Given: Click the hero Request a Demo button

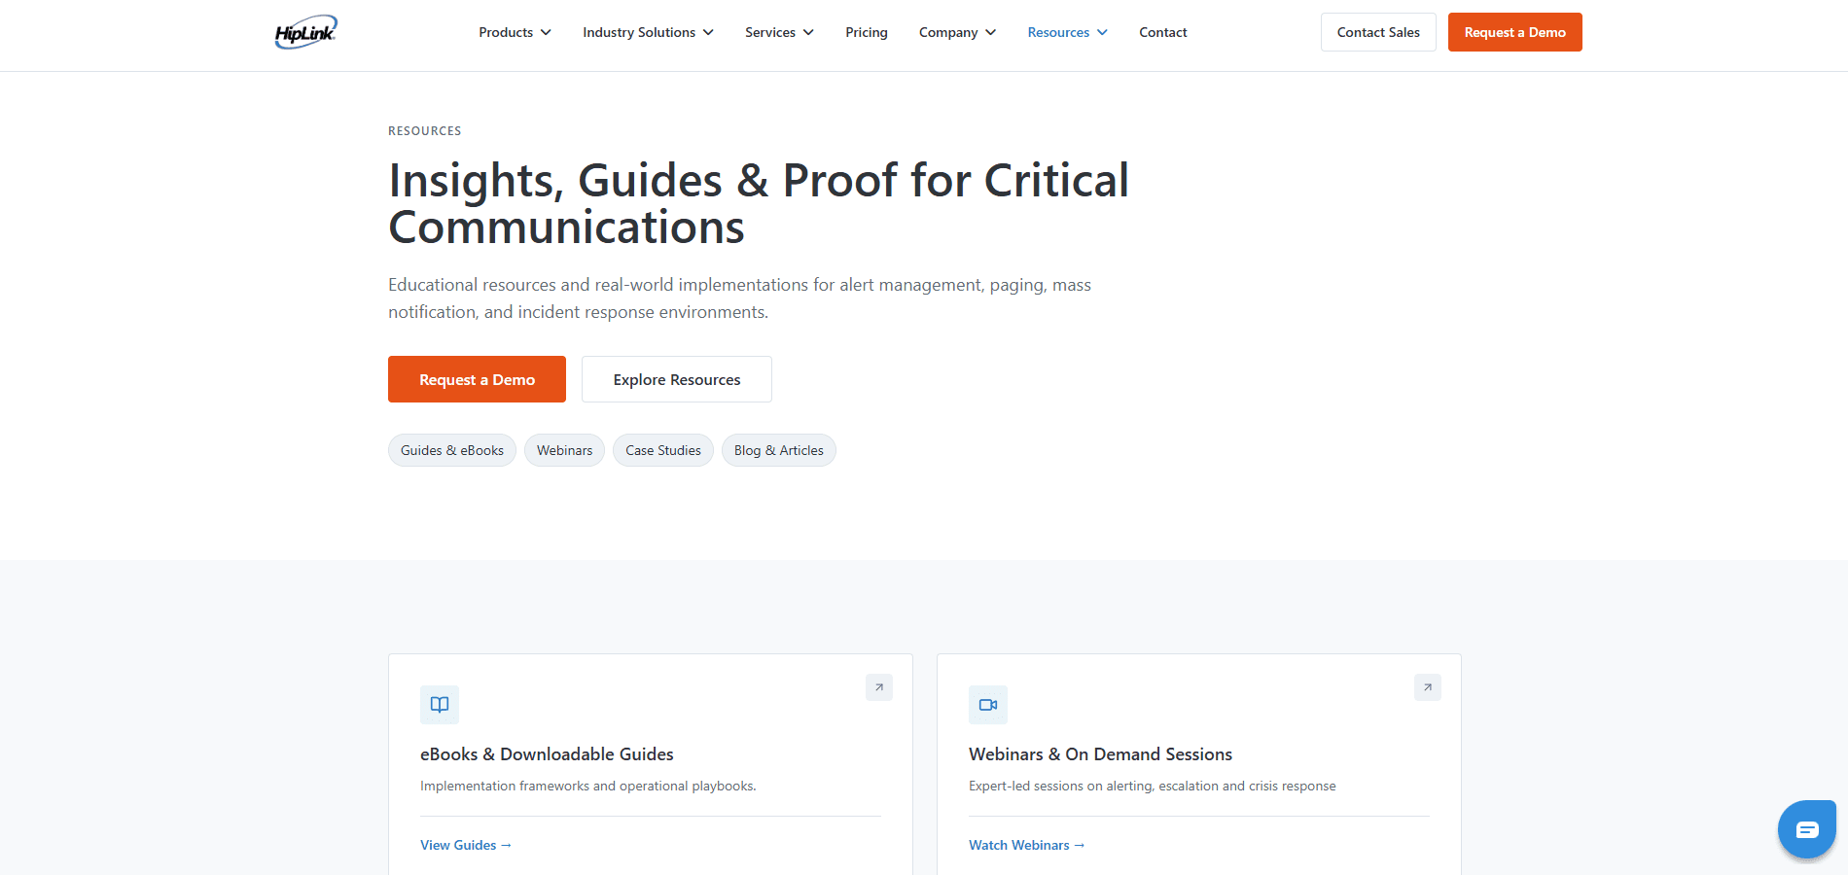Looking at the screenshot, I should (477, 379).
